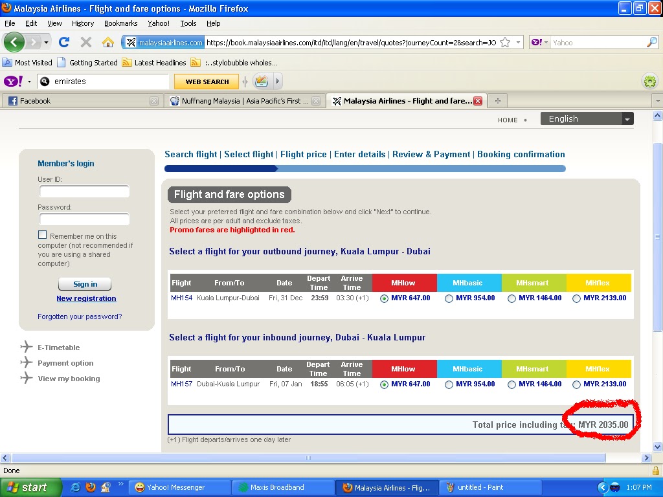This screenshot has width=663, height=497.
Task: Select outbound MHflex MYR 2139.00 fare
Action: pos(576,298)
